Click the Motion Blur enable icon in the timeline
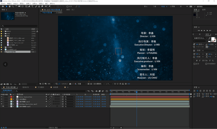217x129 pixels. (x=103, y=91)
